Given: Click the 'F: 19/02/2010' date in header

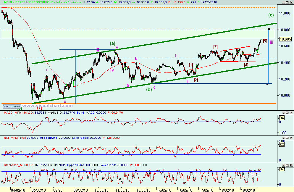Looking at the screenshot, I should coord(207,2).
